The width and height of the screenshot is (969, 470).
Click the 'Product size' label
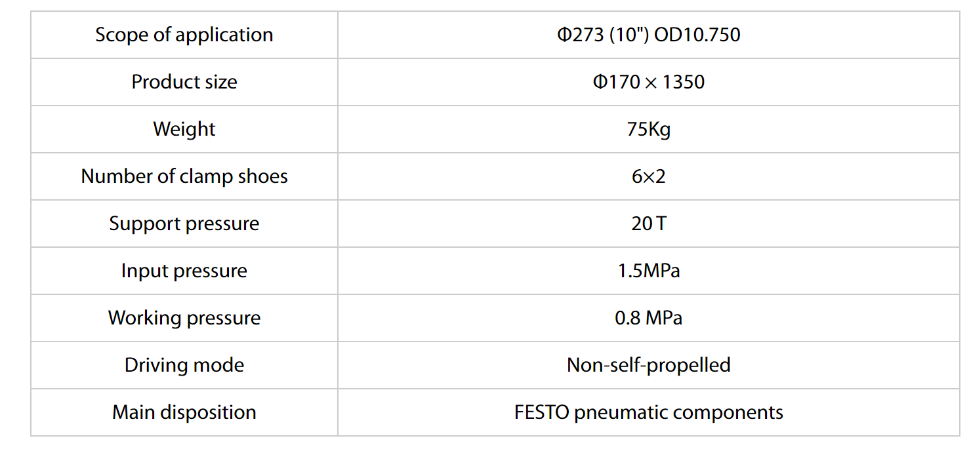[184, 82]
